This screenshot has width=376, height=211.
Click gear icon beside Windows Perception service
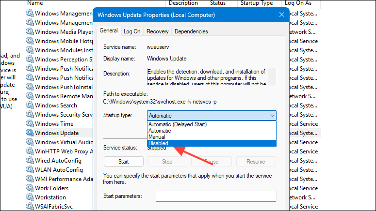(x=30, y=59)
